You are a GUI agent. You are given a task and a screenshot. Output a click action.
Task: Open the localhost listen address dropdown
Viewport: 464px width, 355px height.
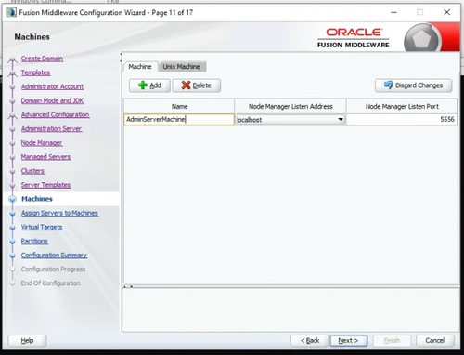[341, 119]
